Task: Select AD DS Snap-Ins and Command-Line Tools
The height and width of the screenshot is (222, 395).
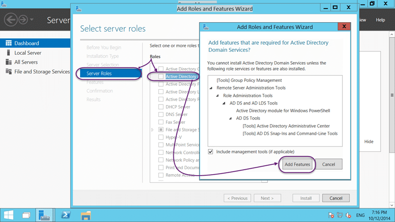Action: [290, 133]
